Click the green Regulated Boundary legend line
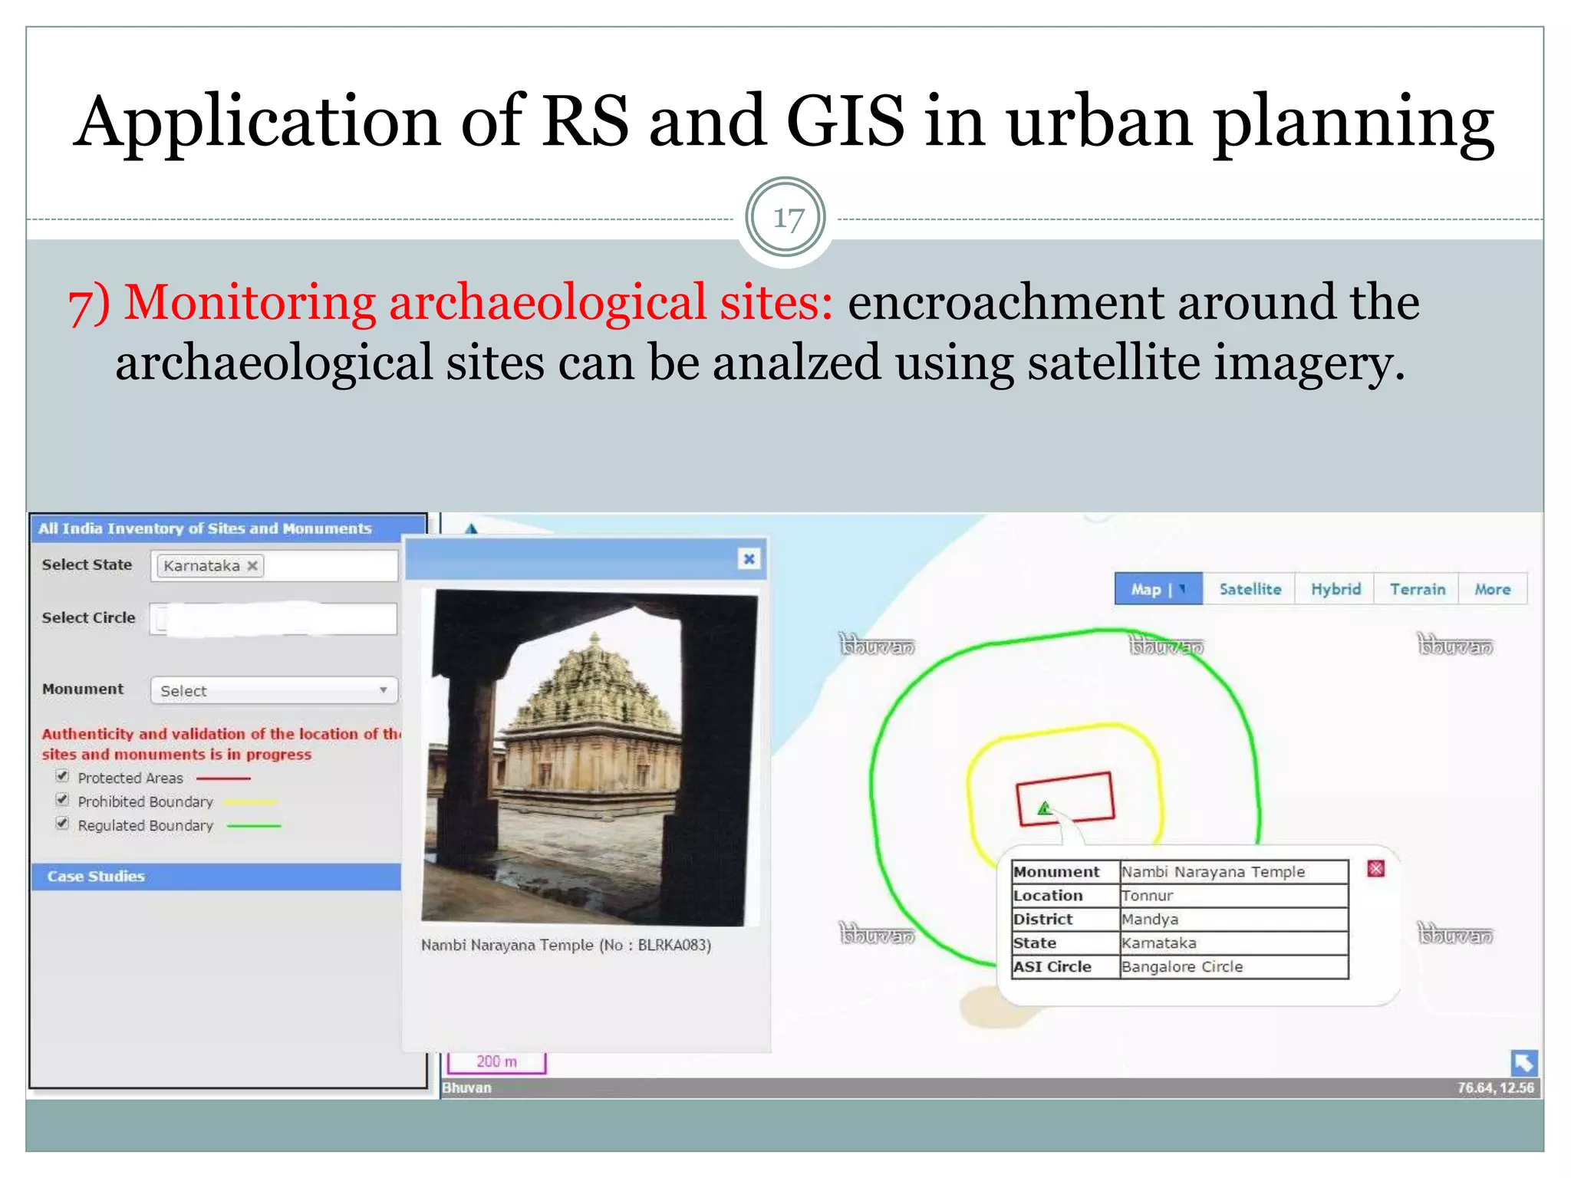1571x1178 pixels. tap(254, 826)
